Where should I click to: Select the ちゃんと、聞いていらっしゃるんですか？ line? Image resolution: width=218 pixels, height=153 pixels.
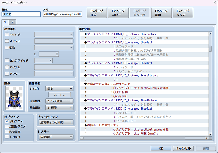144,117
